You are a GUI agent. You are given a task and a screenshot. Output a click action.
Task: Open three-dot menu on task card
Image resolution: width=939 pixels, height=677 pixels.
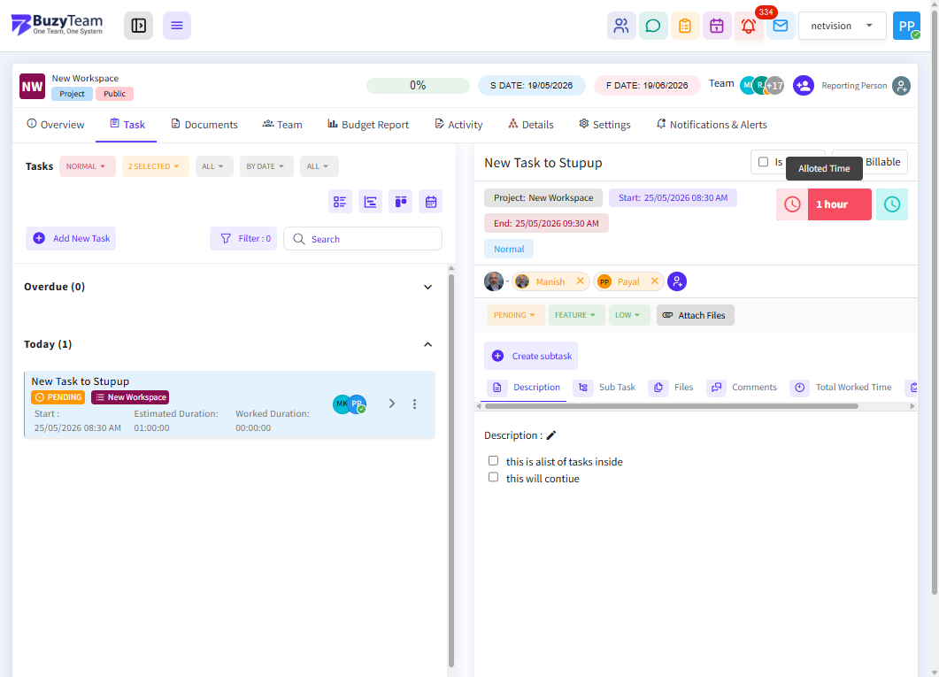414,404
